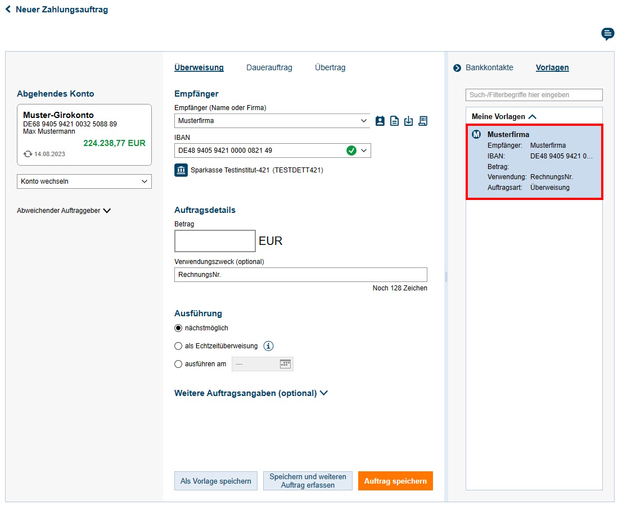Click the Abgehendes Konto heading
The width and height of the screenshot is (618, 505).
pos(56,94)
